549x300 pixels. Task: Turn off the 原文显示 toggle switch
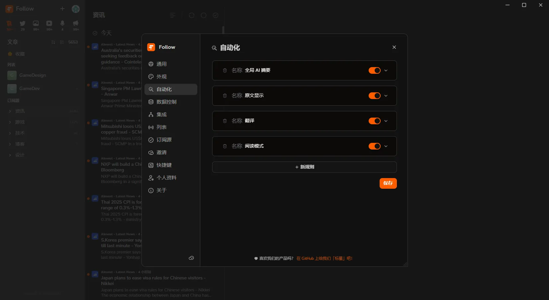(374, 96)
